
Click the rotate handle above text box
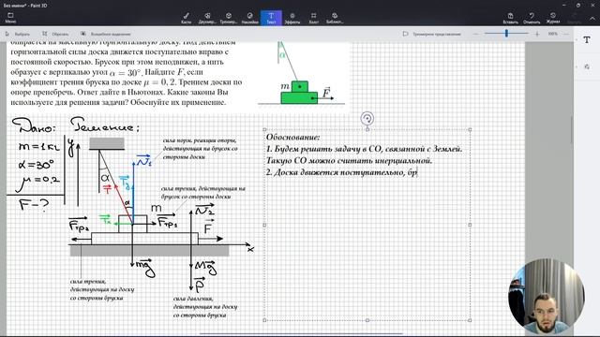point(367,119)
